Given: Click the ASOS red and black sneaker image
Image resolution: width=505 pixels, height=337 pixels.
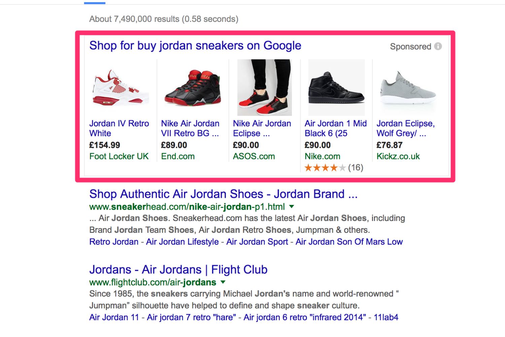Looking at the screenshot, I should 264,88.
